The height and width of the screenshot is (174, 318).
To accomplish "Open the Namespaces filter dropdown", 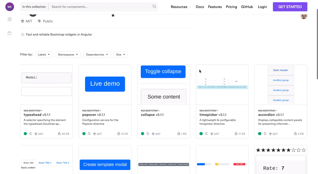I will [x=68, y=54].
